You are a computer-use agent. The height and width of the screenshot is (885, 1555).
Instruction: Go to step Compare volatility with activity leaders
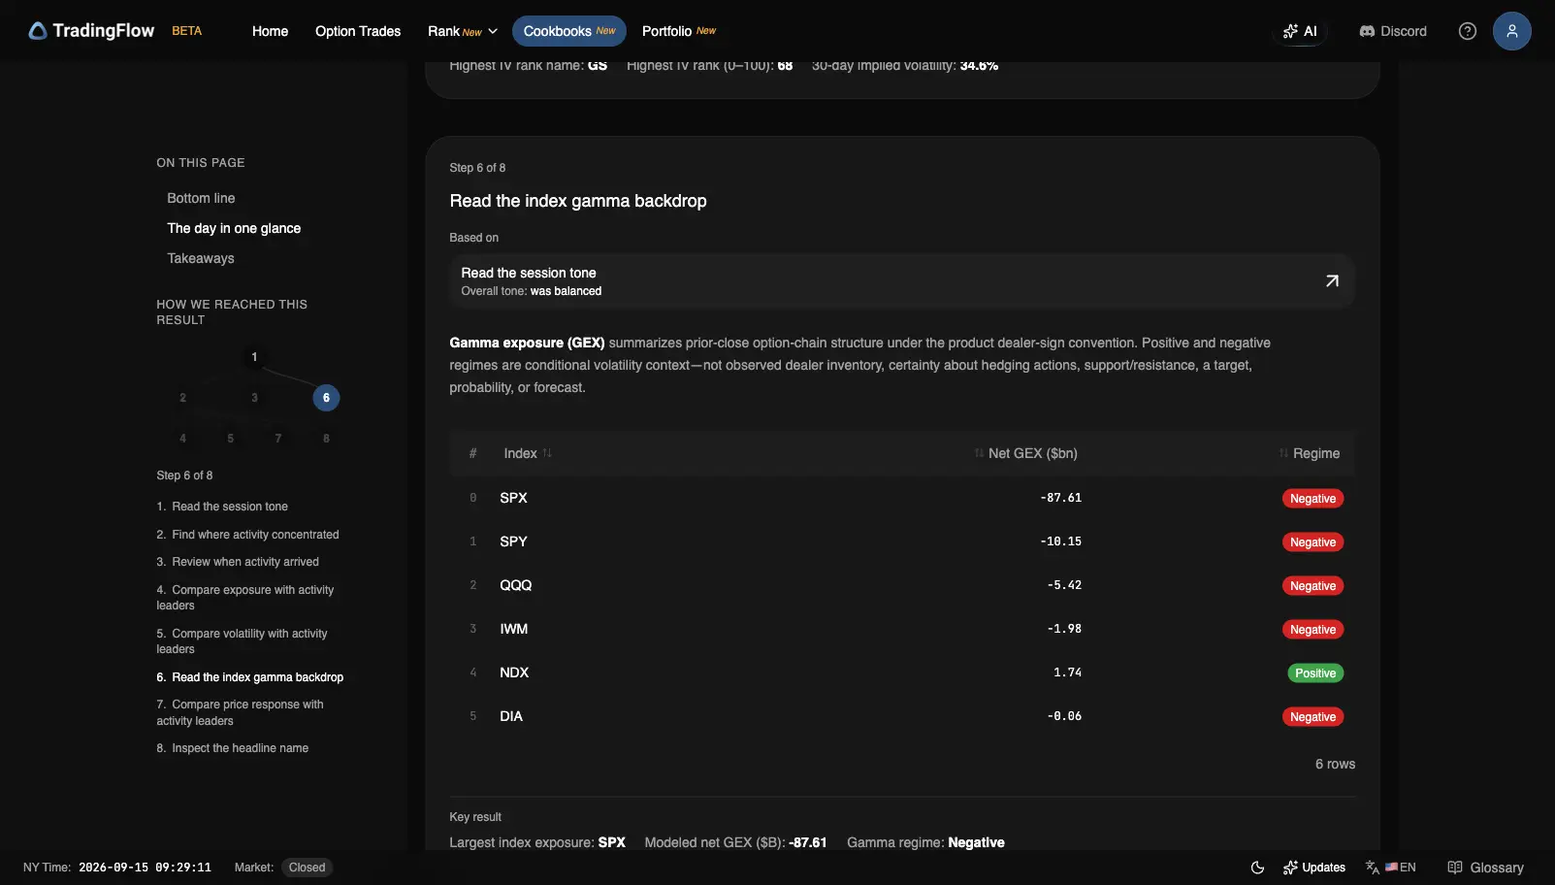click(242, 641)
